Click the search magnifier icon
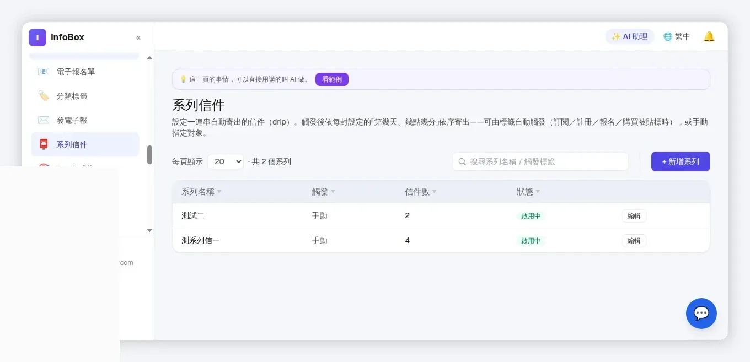This screenshot has width=750, height=362. click(462, 162)
